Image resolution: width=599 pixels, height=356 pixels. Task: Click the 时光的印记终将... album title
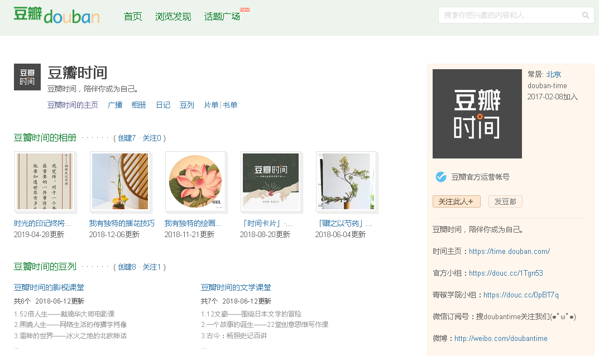click(42, 223)
